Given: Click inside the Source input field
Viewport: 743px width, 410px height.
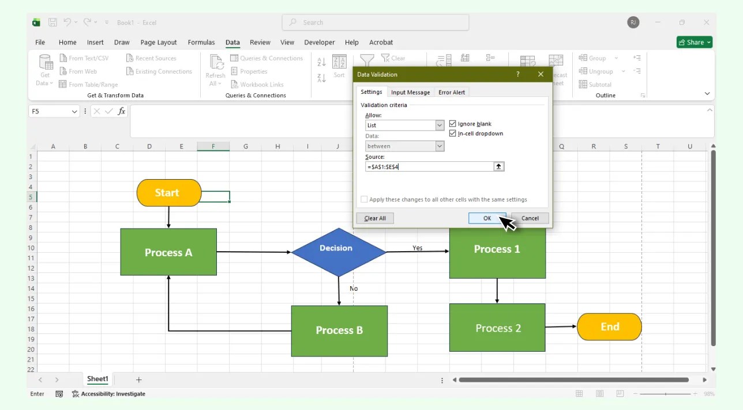Looking at the screenshot, I should point(430,166).
